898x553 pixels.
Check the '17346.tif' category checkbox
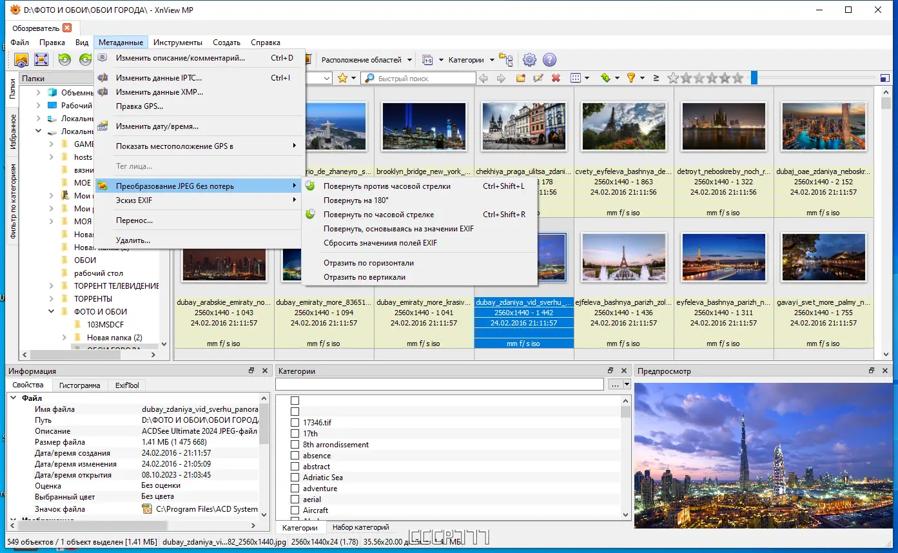(295, 423)
